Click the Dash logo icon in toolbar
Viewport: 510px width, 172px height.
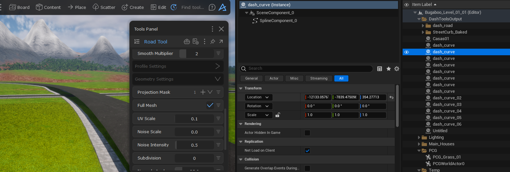click(223, 7)
